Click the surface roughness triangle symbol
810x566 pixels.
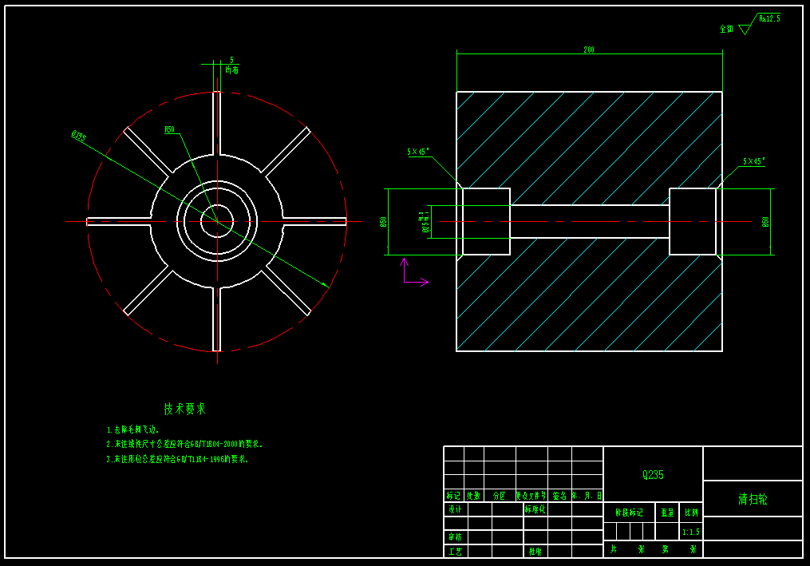click(745, 30)
